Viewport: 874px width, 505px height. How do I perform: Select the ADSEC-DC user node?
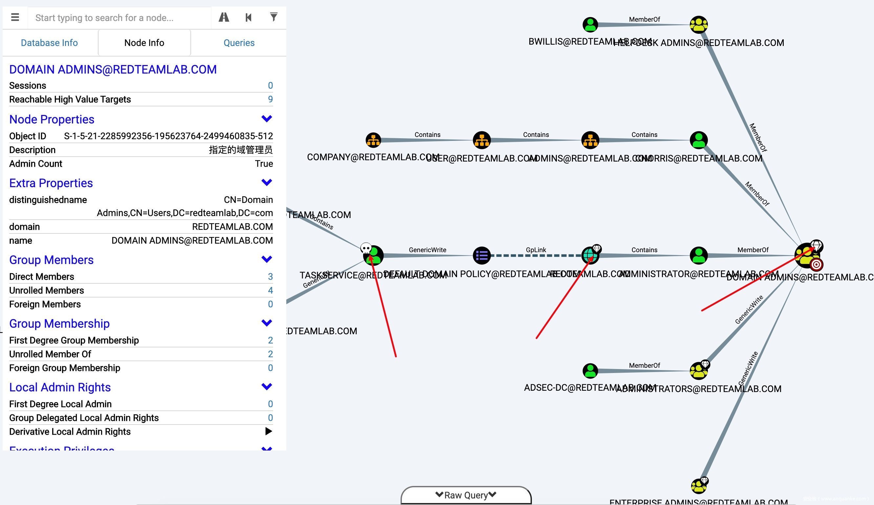(x=590, y=371)
